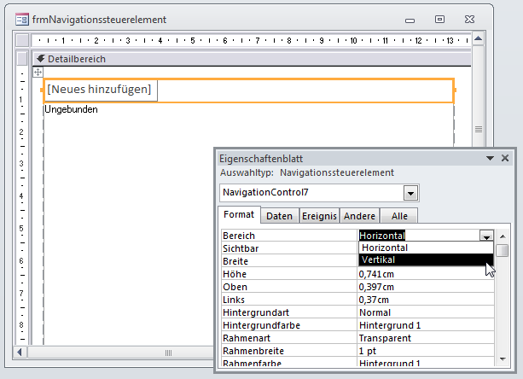Screen dimensions: 523x379
Task: Close the Eigenschaftenblatt panel
Action: 505,158
